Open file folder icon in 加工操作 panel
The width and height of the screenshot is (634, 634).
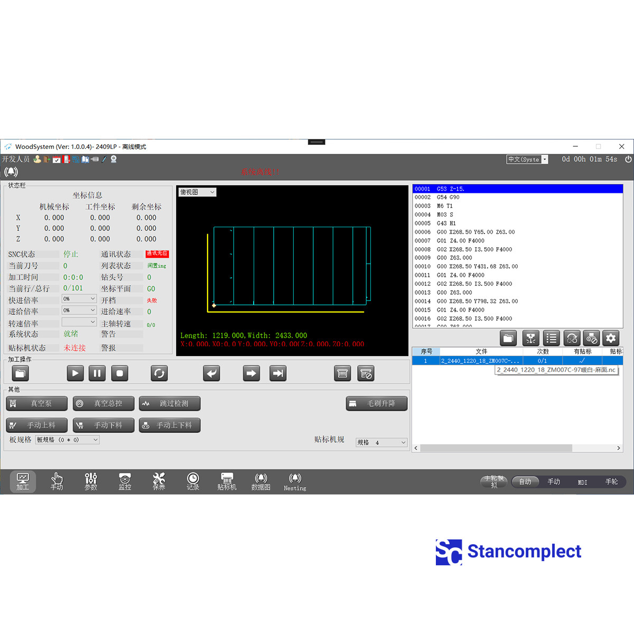point(20,374)
